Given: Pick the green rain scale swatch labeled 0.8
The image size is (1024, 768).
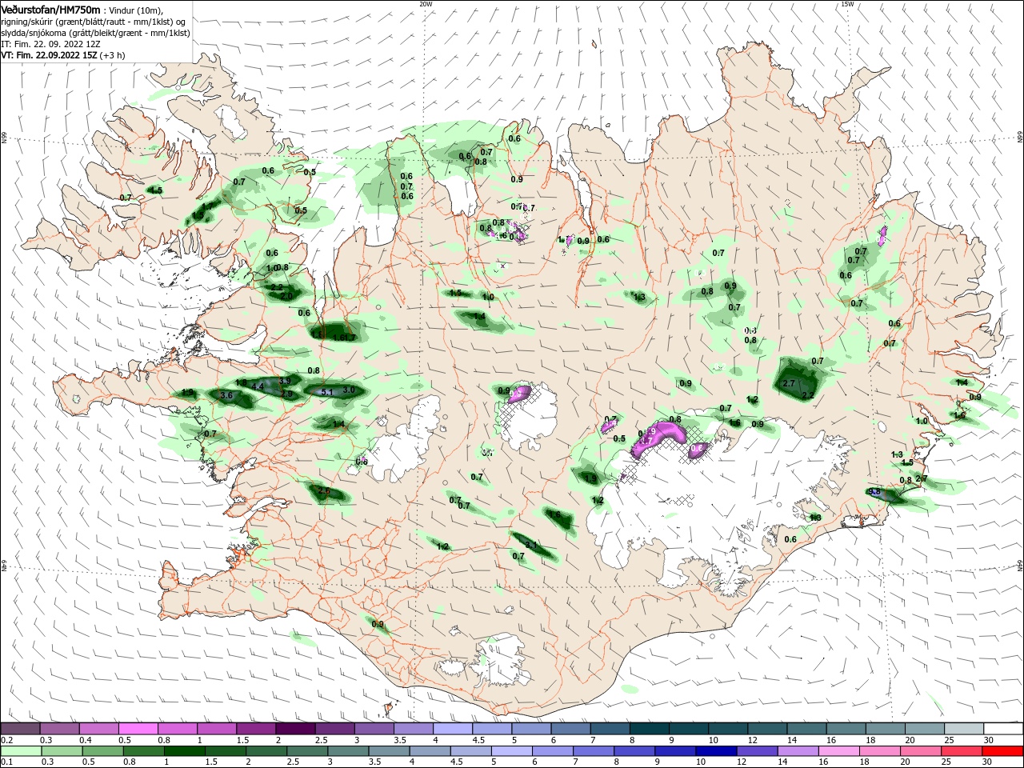Looking at the screenshot, I should pos(143,751).
